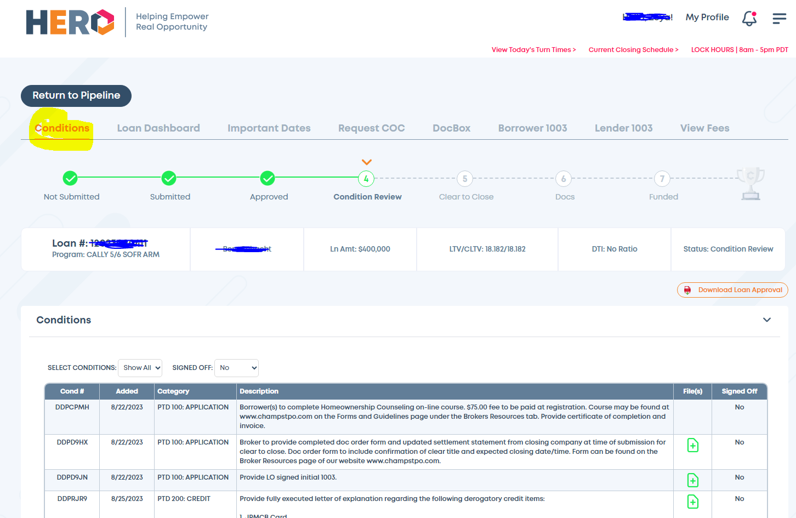Open My Profile
Screen dimensions: 796x518
click(707, 17)
